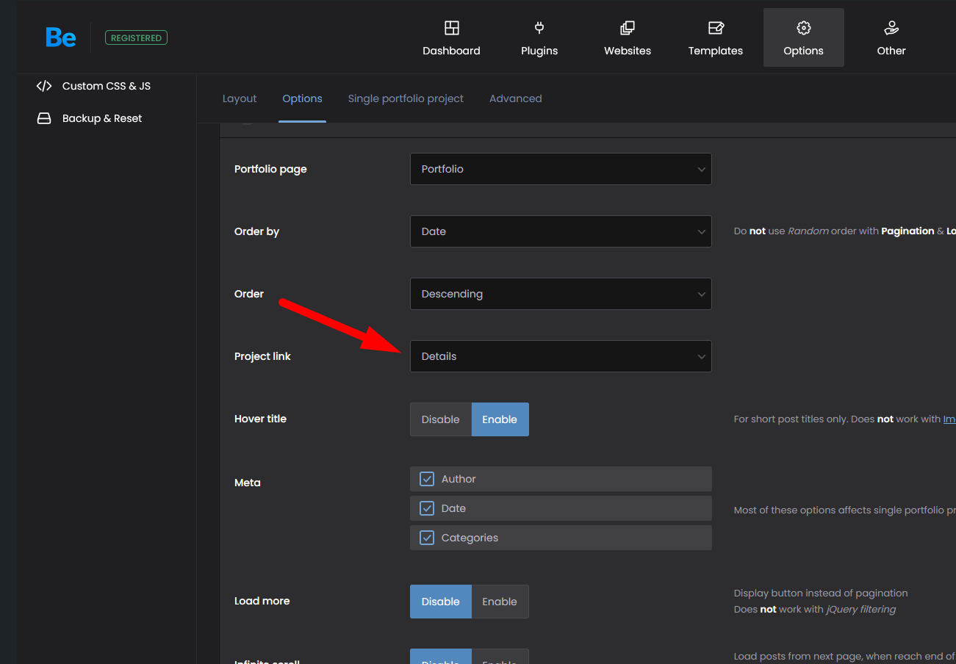Click the Load more field label
The width and height of the screenshot is (956, 664).
(x=262, y=601)
